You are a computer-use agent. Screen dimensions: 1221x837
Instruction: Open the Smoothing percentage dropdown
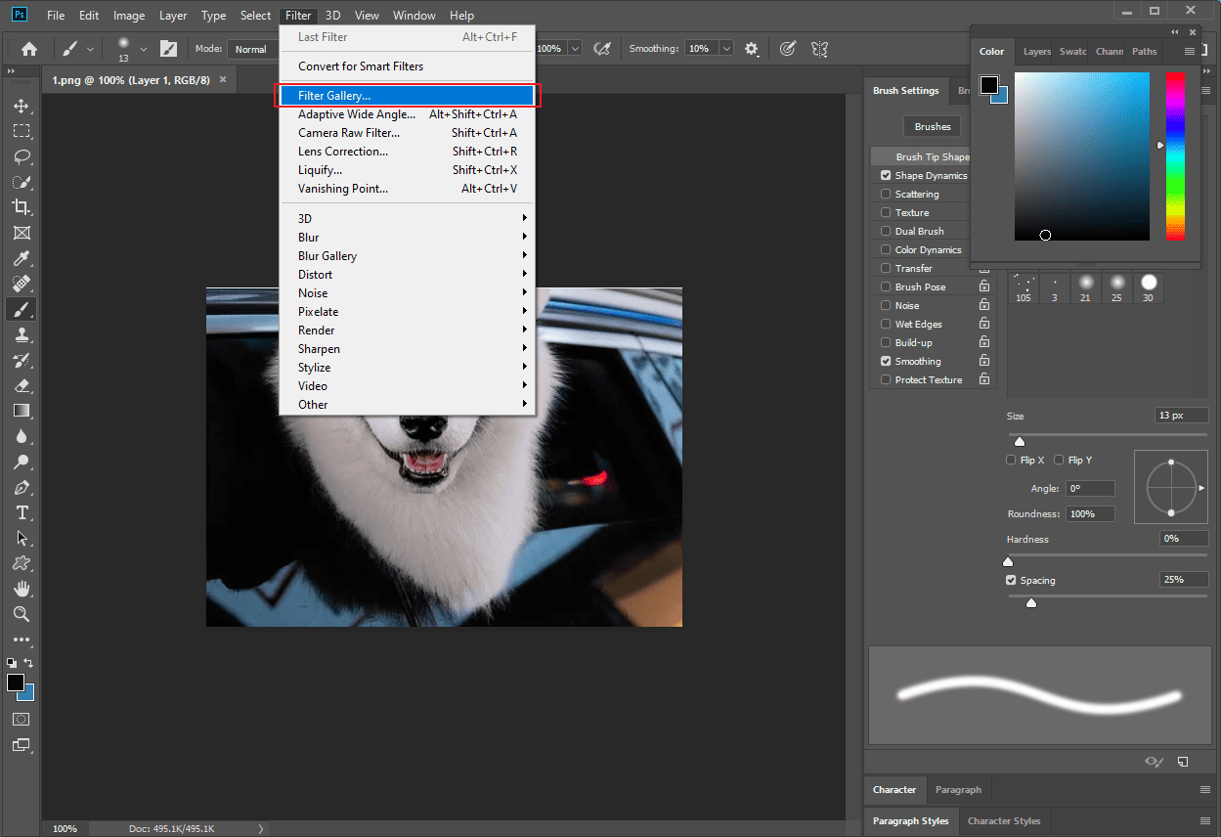(724, 47)
